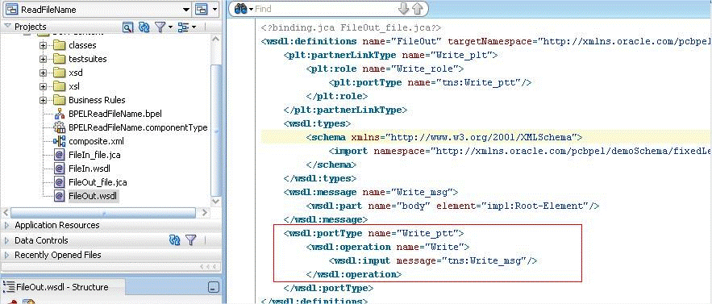Image resolution: width=712 pixels, height=304 pixels.
Task: Click the wsdl:part name="body" line
Action: click(452, 206)
